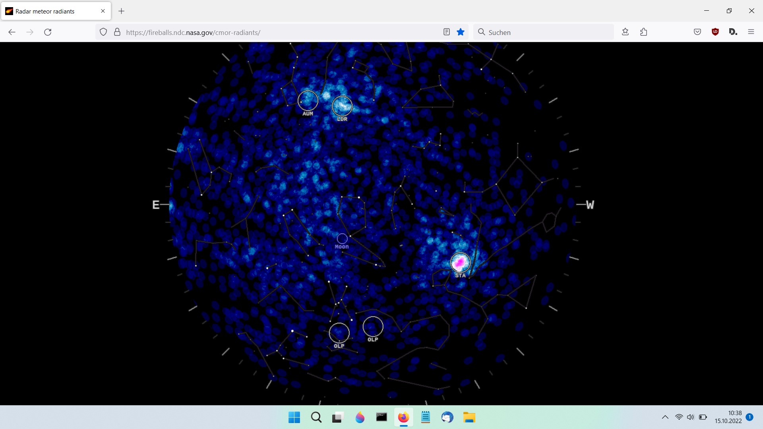Toggle the reader view icon
This screenshot has width=763, height=429.
pos(446,32)
